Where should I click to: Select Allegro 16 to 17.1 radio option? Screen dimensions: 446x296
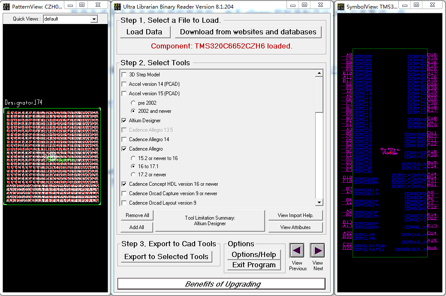[x=133, y=166]
